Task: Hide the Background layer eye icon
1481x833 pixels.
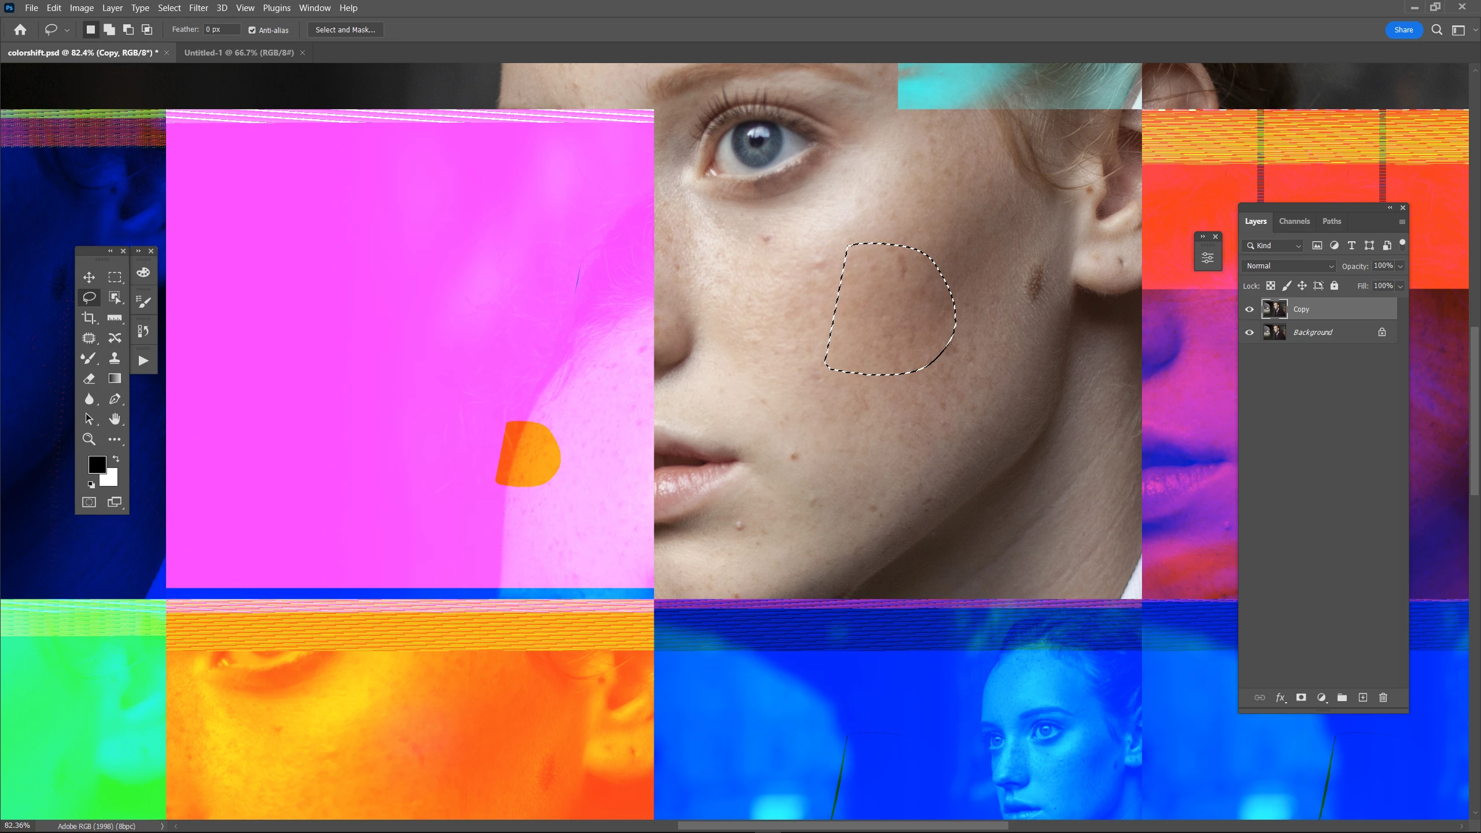Action: [x=1250, y=333]
